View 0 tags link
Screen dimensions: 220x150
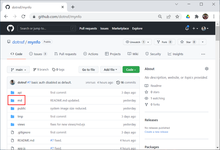pyautogui.click(x=58, y=69)
